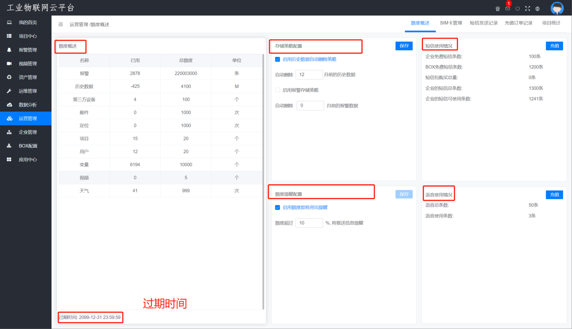Switch to the 额度概述 tab

tap(420, 23)
